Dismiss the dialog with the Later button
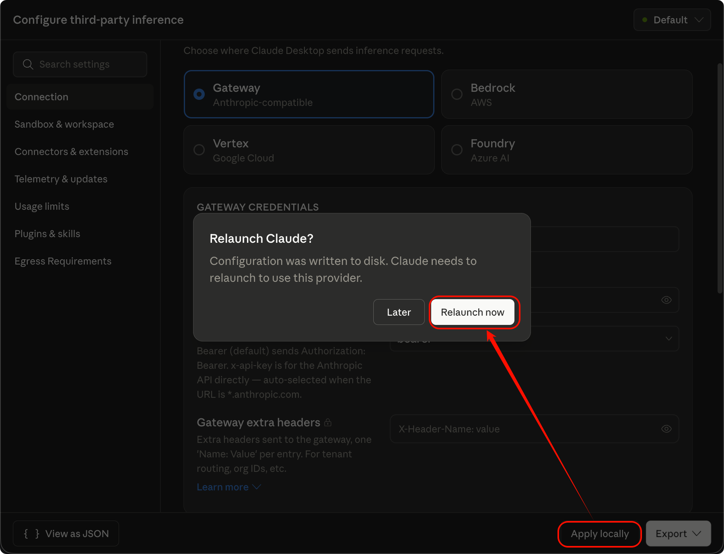The height and width of the screenshot is (554, 724). [399, 312]
